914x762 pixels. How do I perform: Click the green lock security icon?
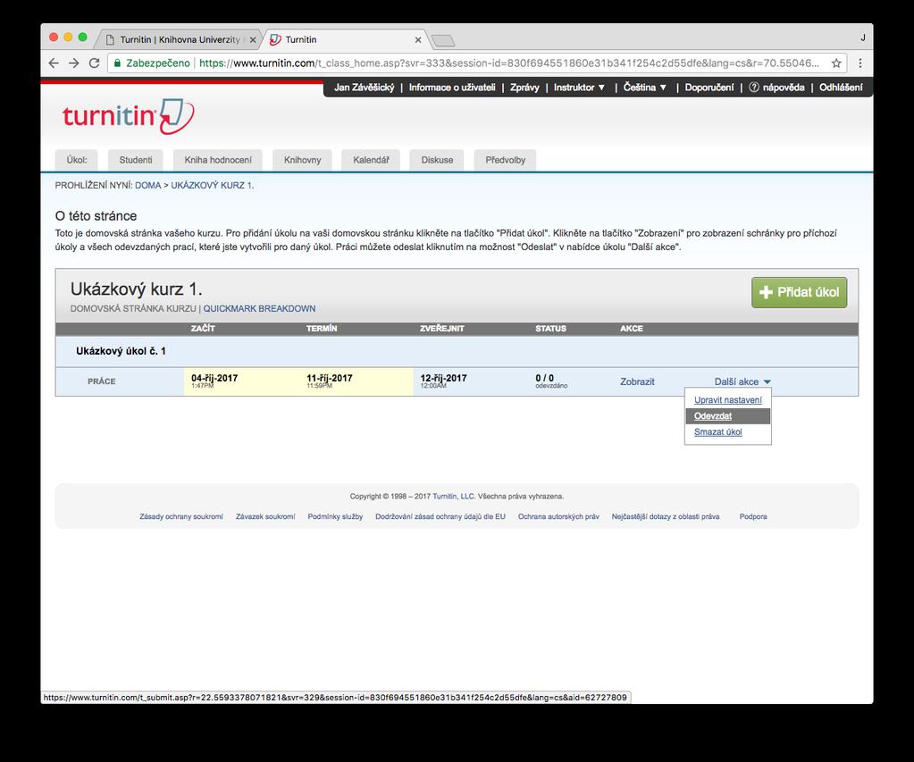(x=117, y=63)
